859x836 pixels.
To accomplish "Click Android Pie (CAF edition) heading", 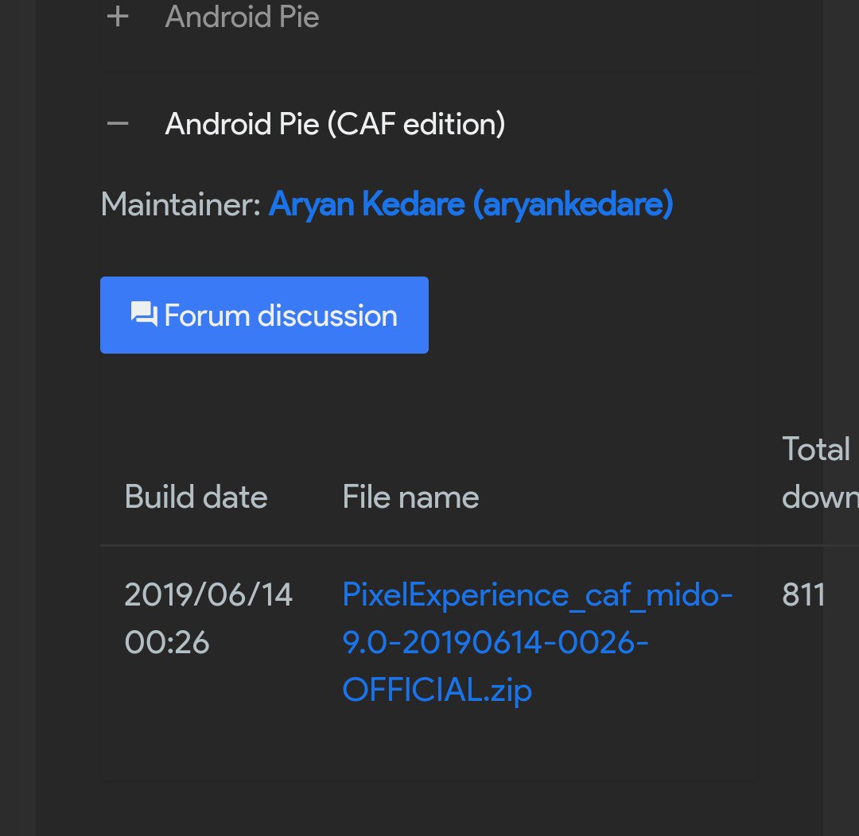I will click(x=335, y=124).
